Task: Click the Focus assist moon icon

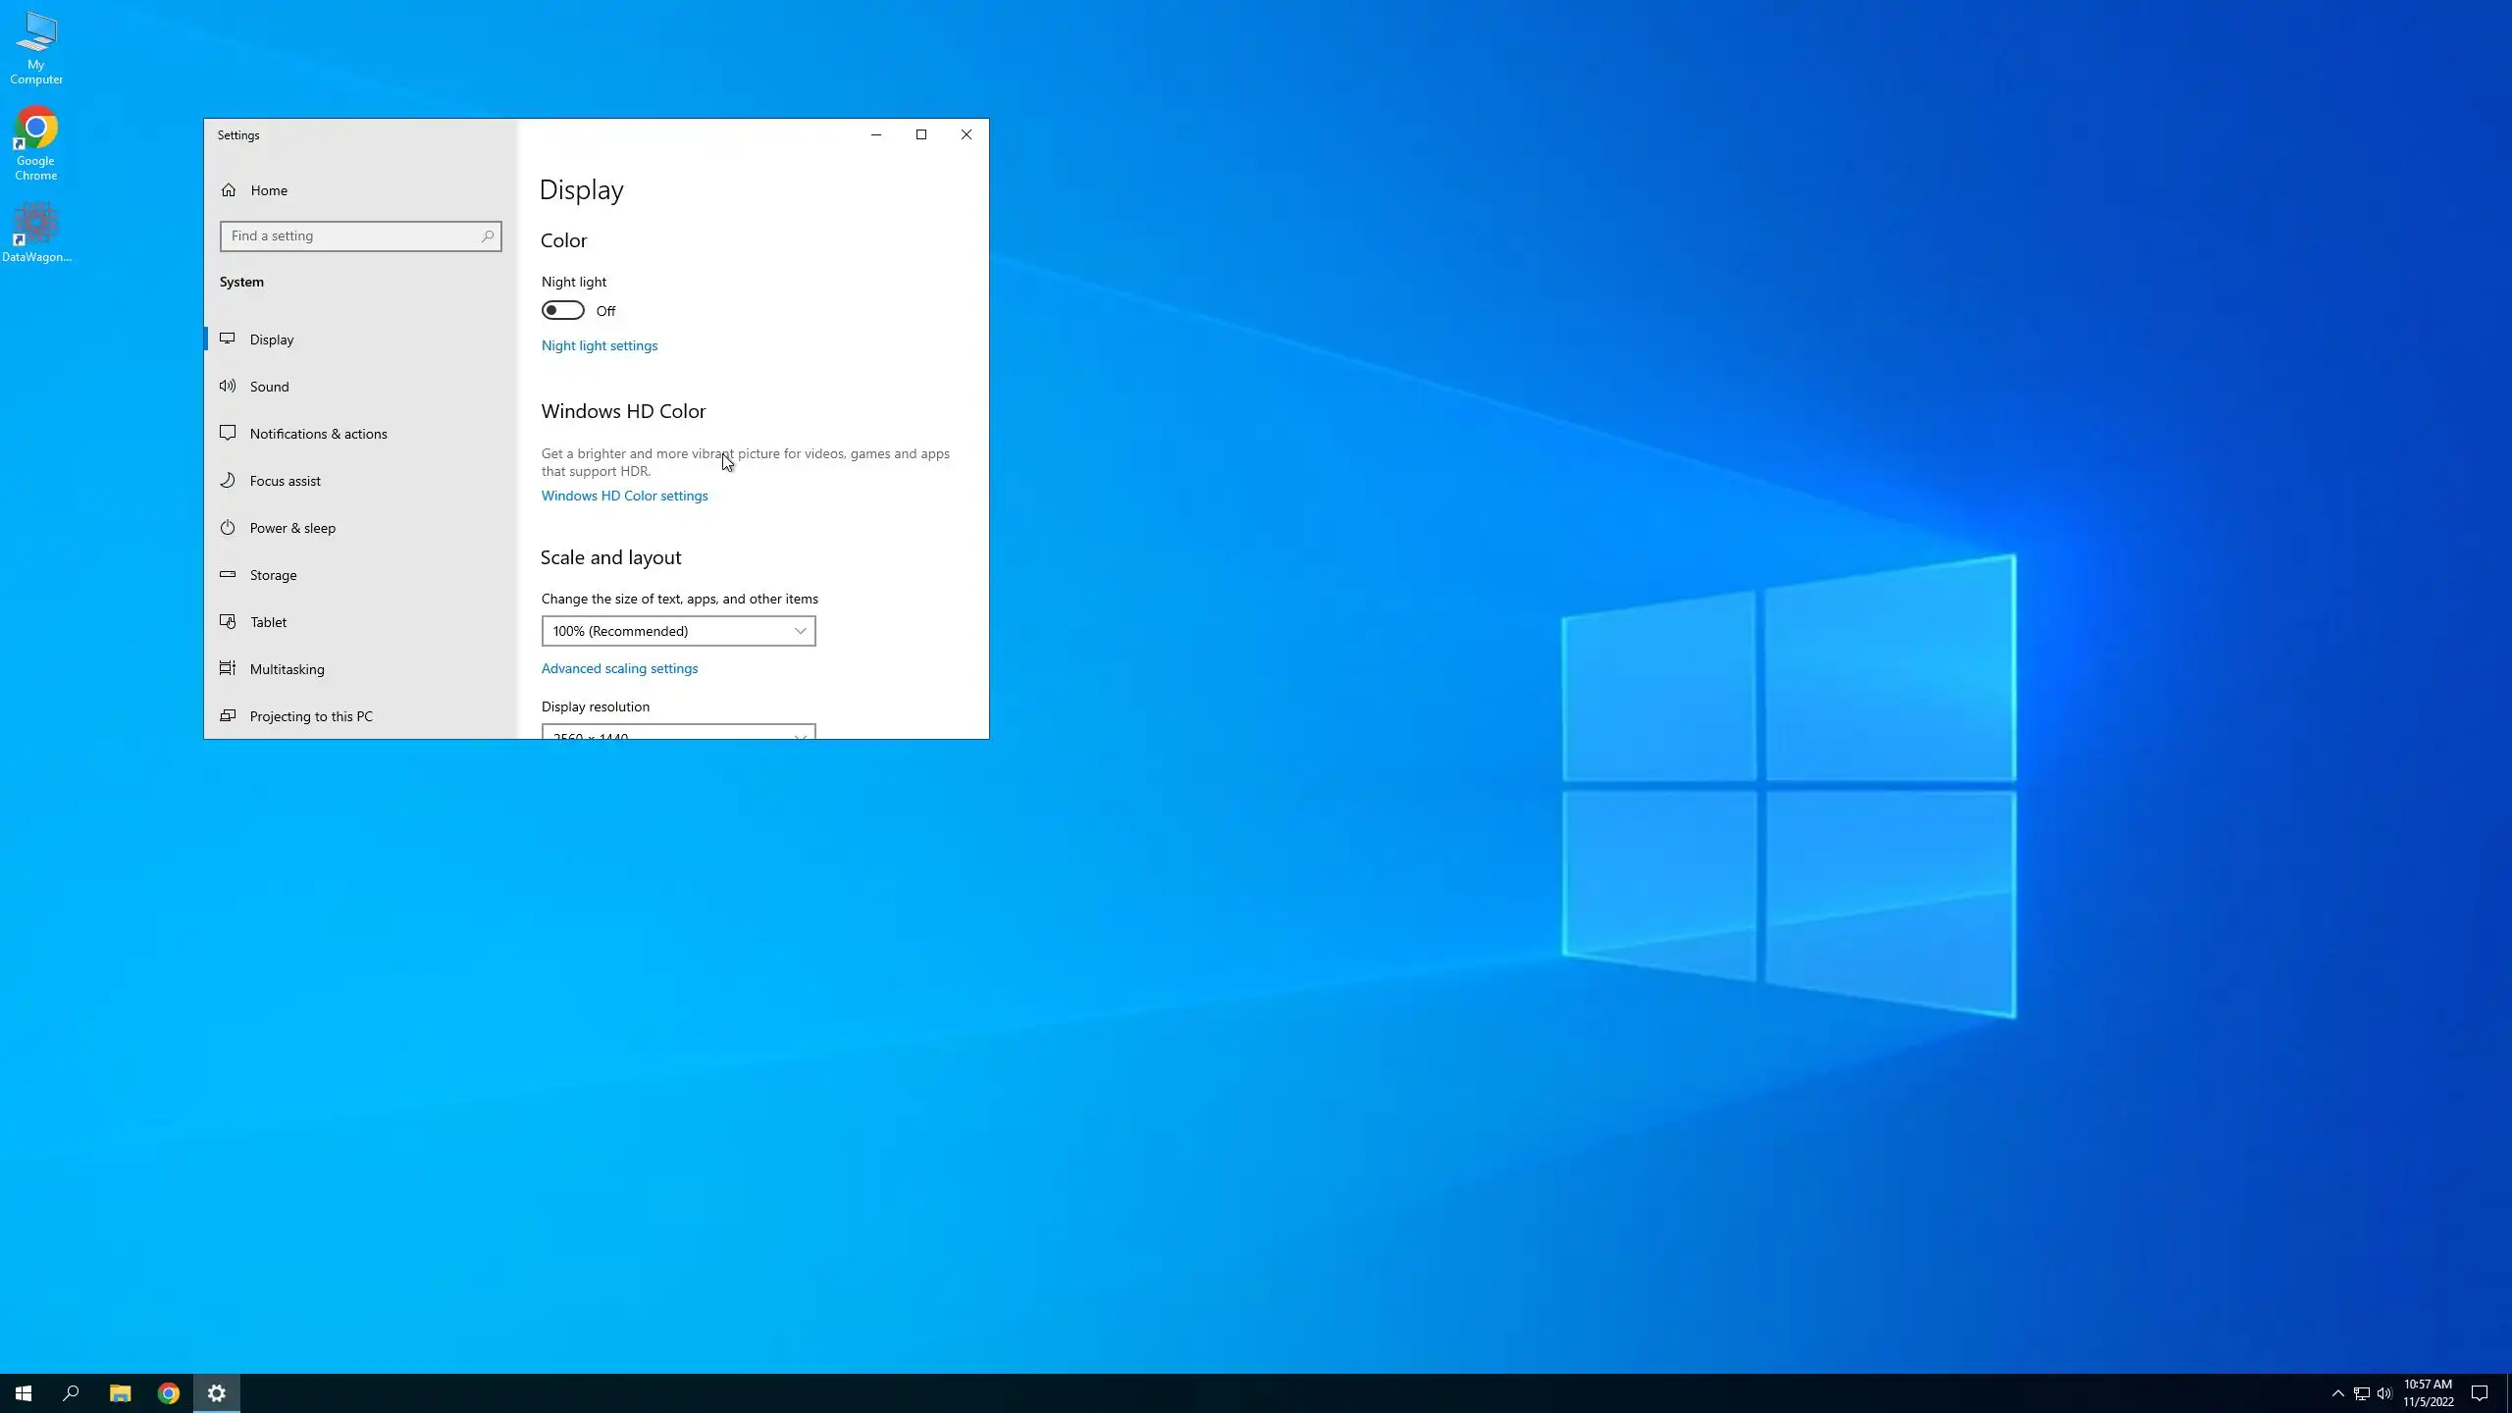Action: [228, 480]
